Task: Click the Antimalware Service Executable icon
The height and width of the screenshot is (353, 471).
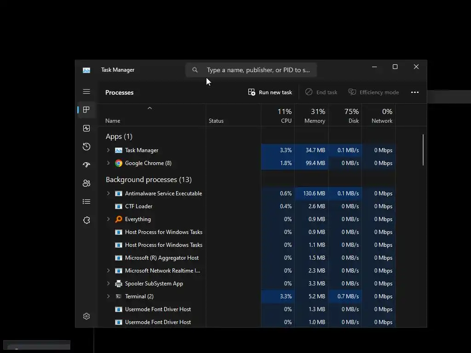Action: pos(119,194)
